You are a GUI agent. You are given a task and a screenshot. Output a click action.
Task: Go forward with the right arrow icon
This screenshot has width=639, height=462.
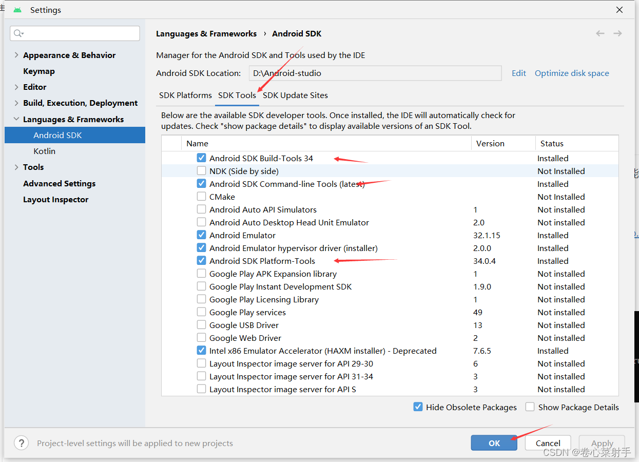(x=617, y=33)
